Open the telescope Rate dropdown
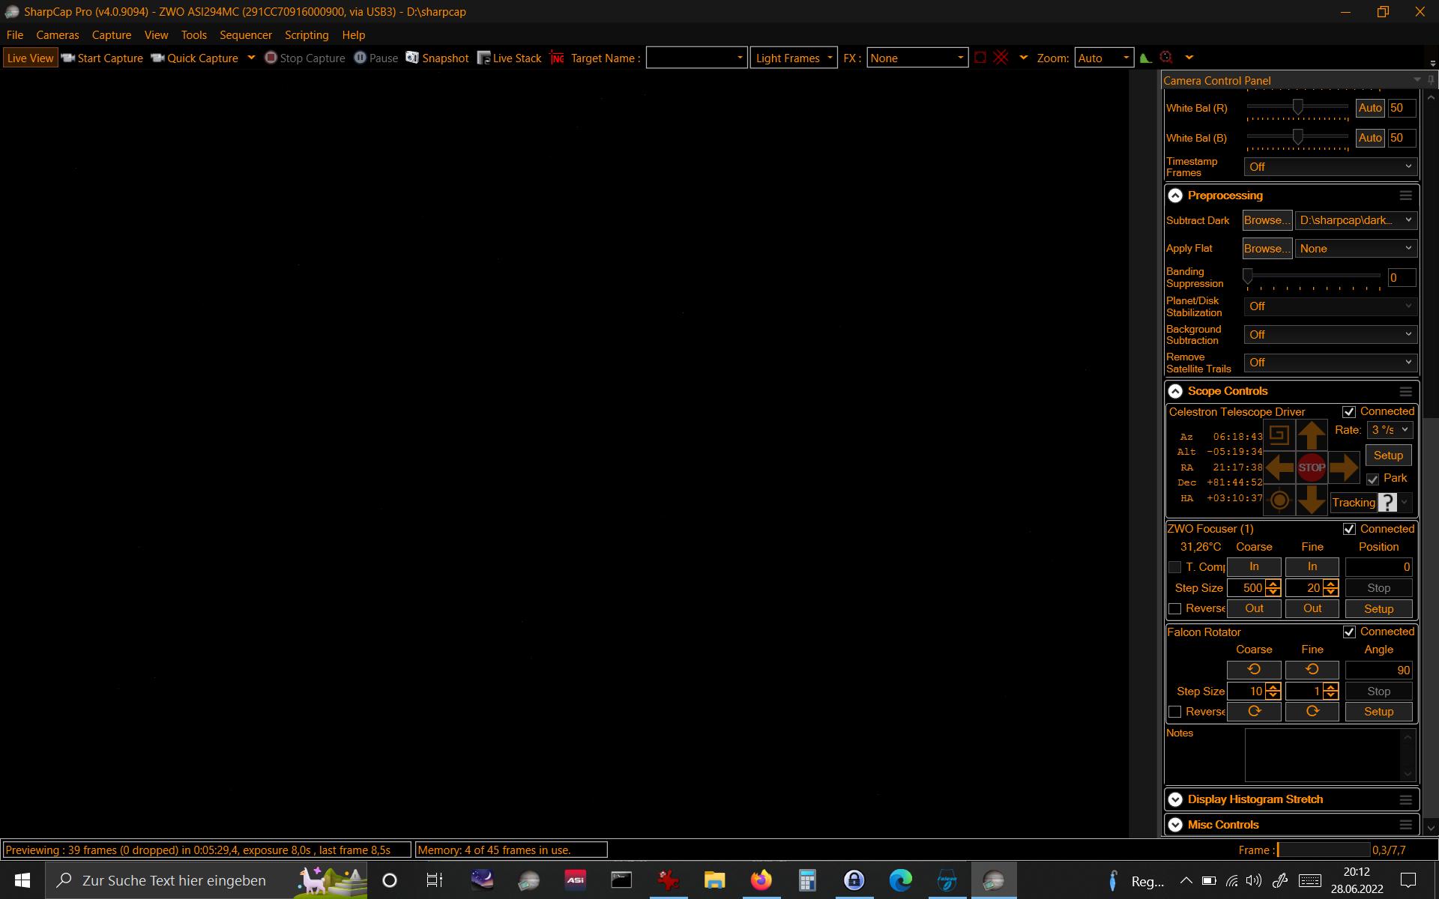1439x899 pixels. (x=1390, y=430)
